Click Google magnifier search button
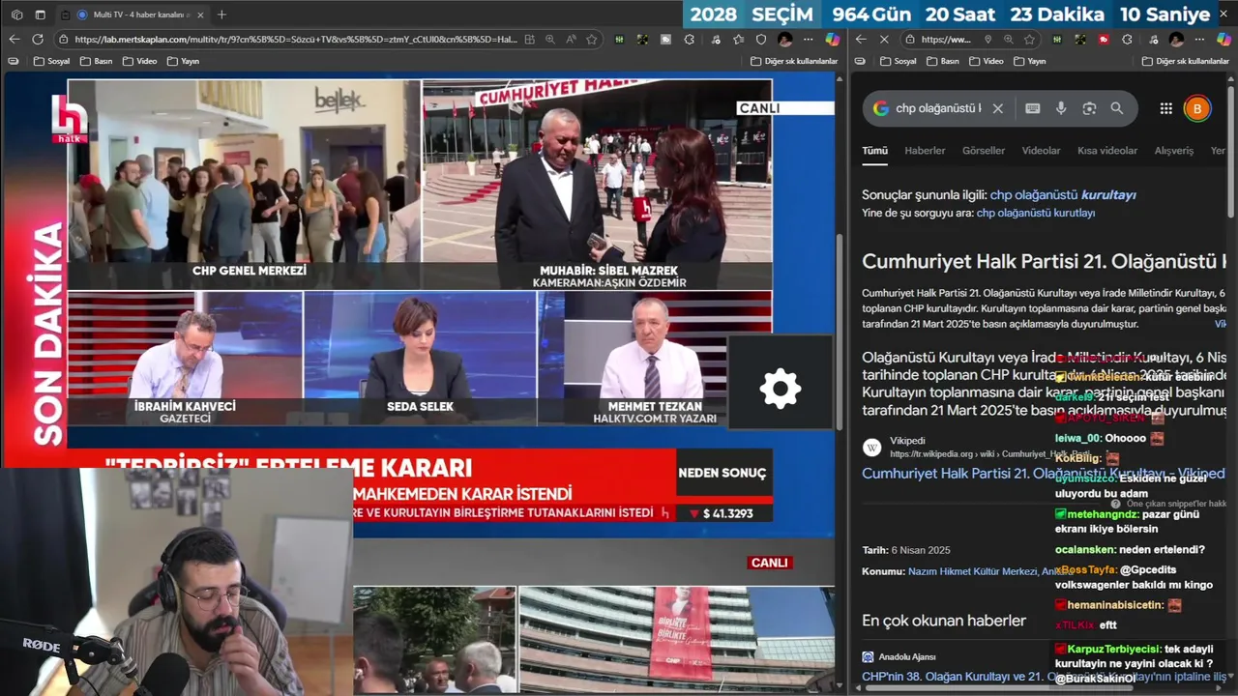1238x696 pixels. coord(1117,108)
